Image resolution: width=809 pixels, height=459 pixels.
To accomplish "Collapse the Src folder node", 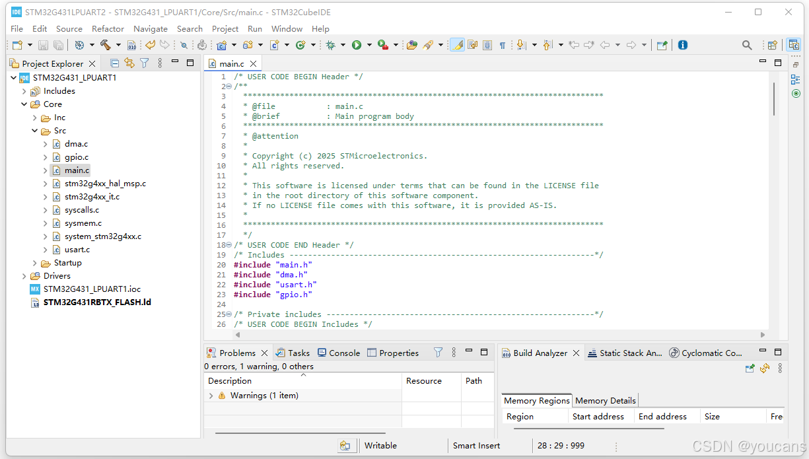I will point(35,131).
